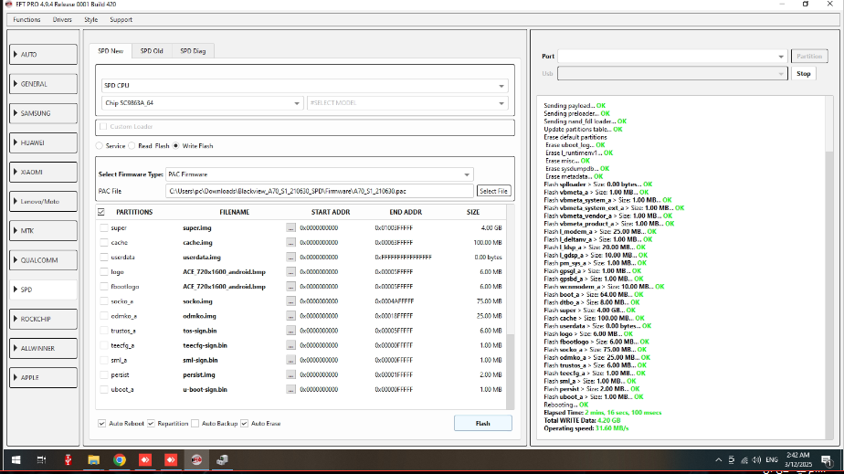844x474 pixels.
Task: Open the notification center icon
Action: [x=827, y=460]
